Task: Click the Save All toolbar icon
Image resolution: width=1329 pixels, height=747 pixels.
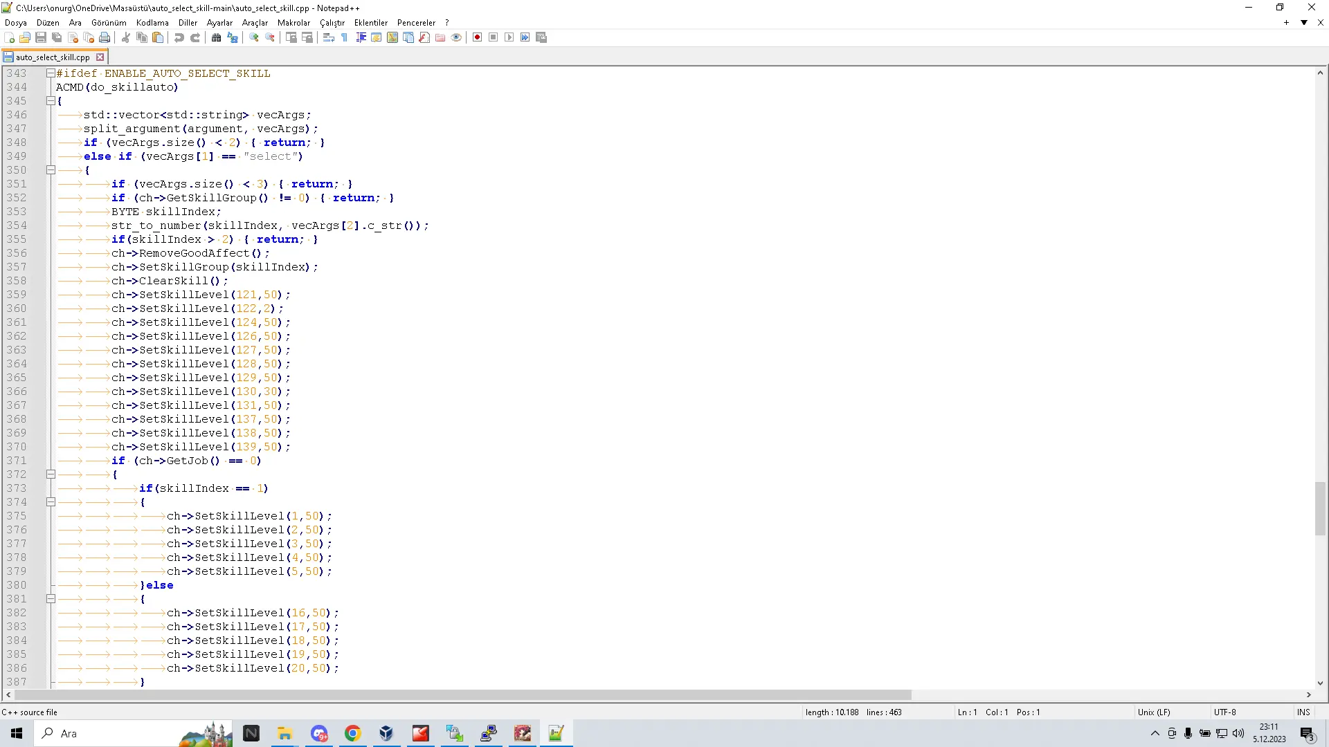Action: click(x=57, y=37)
